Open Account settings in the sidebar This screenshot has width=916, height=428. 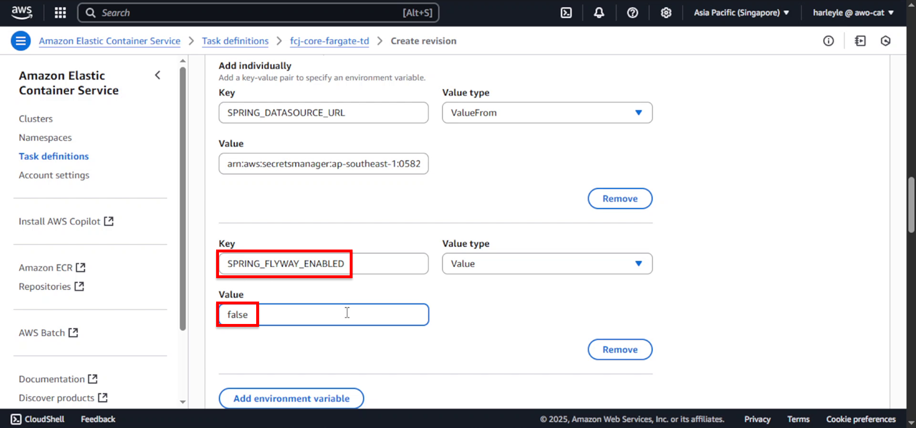[x=54, y=175]
